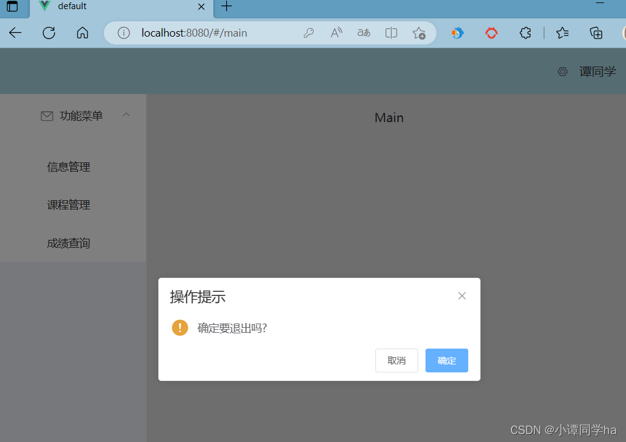The height and width of the screenshot is (442, 626).
Task: Click the site info icon in address bar
Action: pos(123,33)
